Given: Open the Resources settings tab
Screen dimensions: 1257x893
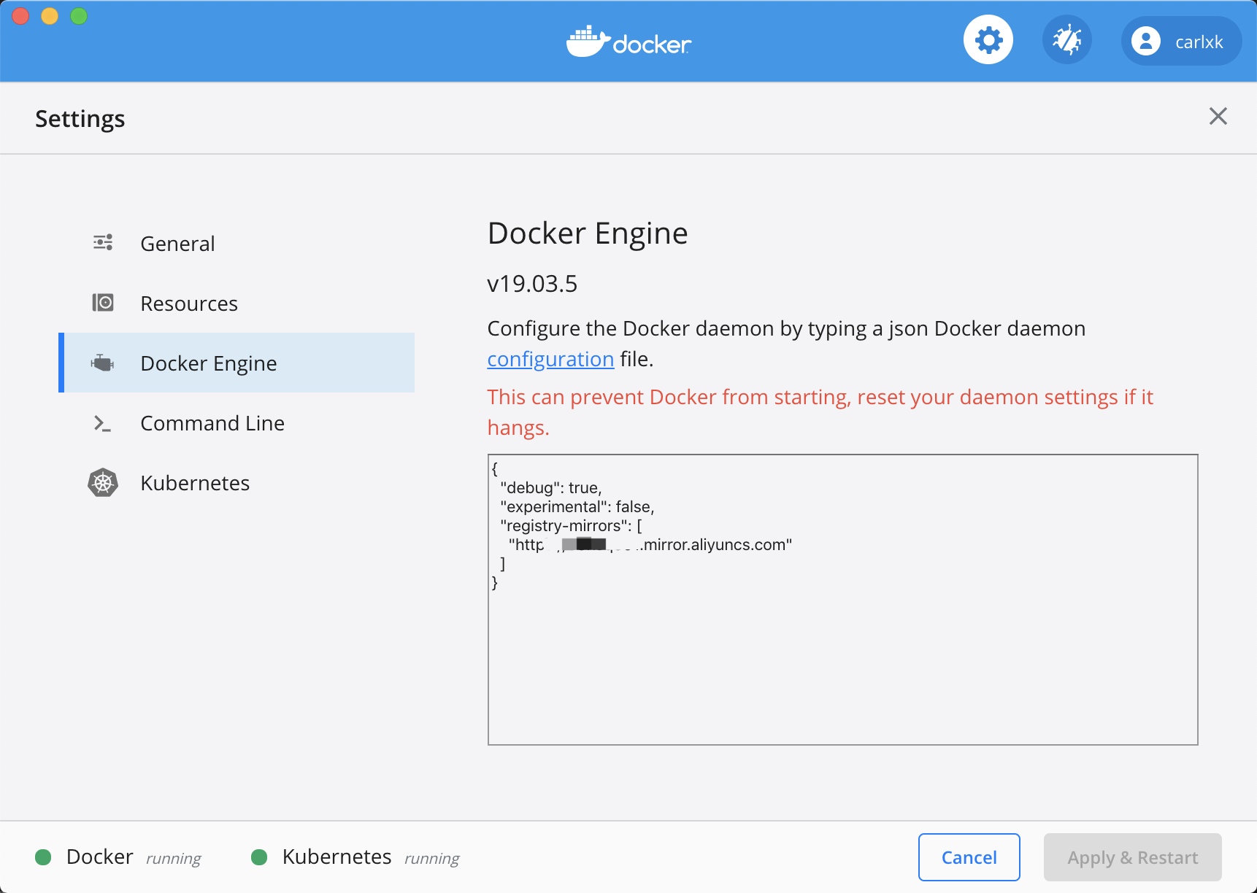Looking at the screenshot, I should (237, 303).
